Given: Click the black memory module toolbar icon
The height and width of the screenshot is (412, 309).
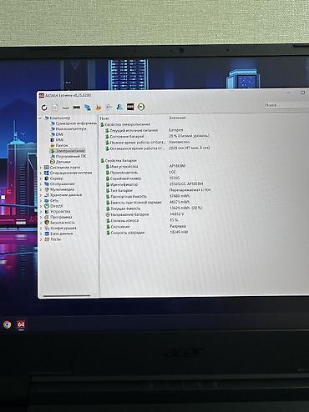Looking at the screenshot, I should coord(77,108).
